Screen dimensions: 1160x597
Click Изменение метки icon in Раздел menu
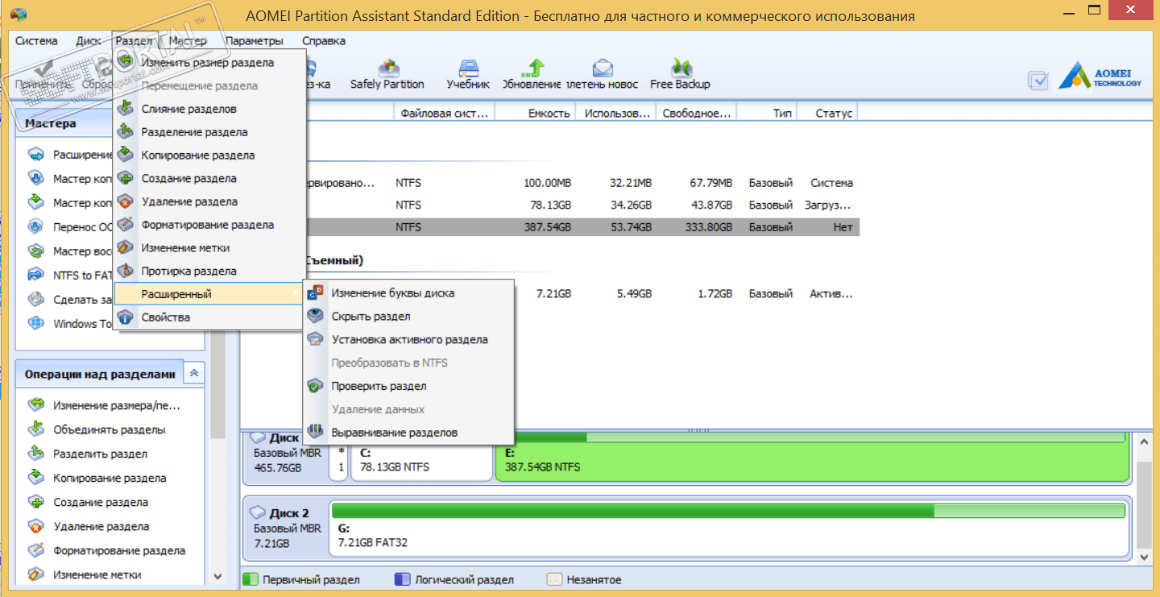(x=126, y=248)
